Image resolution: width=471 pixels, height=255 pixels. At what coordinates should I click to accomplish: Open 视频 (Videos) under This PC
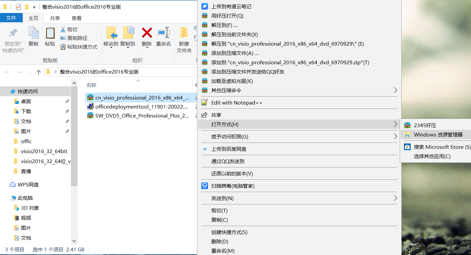[x=26, y=218]
